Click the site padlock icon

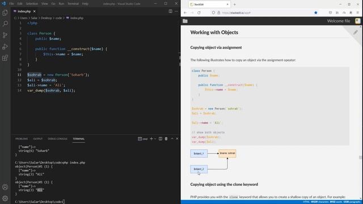pos(219,12)
